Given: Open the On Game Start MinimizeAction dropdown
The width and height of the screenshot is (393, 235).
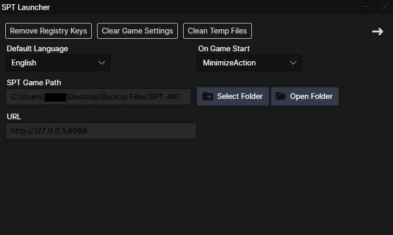Looking at the screenshot, I should coord(249,63).
